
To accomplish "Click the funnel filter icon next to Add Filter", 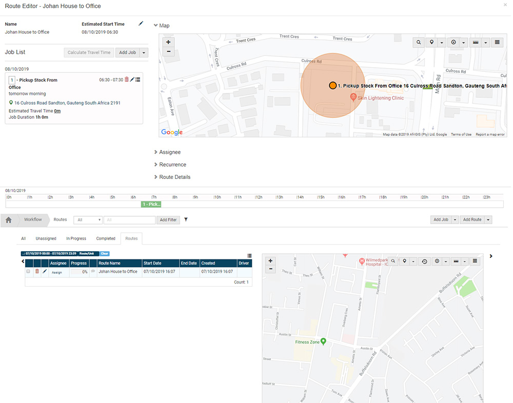I will (186, 219).
